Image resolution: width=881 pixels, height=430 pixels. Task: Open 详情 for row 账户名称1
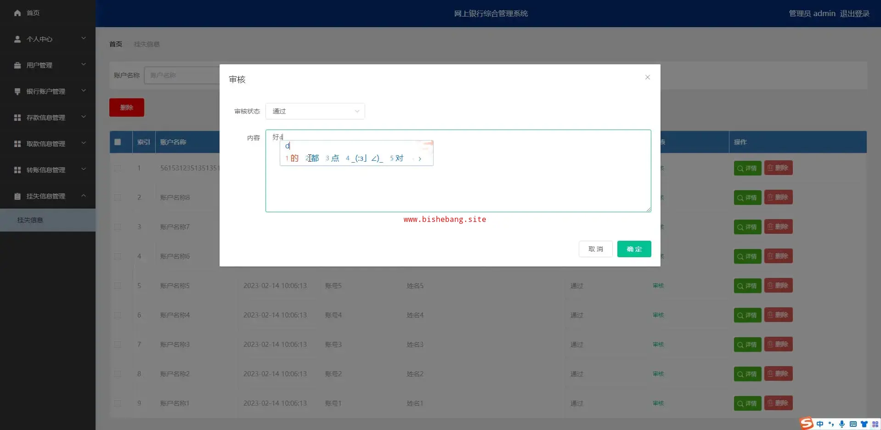pos(748,403)
